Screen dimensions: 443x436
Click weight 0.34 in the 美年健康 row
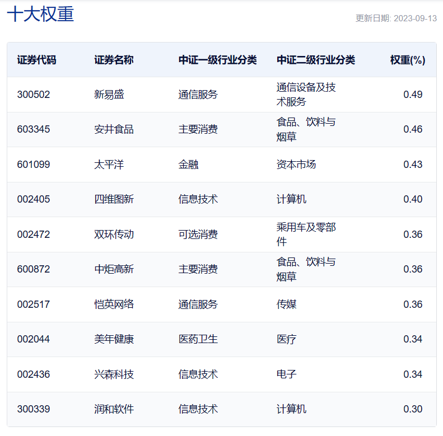(x=413, y=339)
